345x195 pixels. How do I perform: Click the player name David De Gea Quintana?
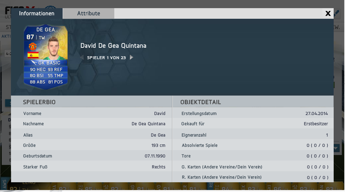coord(113,46)
